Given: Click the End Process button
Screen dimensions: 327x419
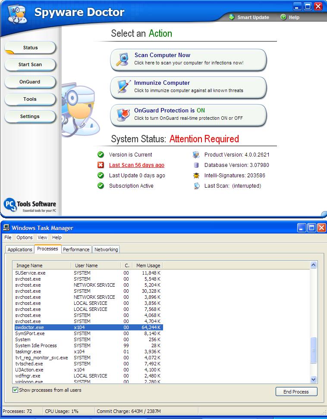Looking at the screenshot, I should point(296,391).
